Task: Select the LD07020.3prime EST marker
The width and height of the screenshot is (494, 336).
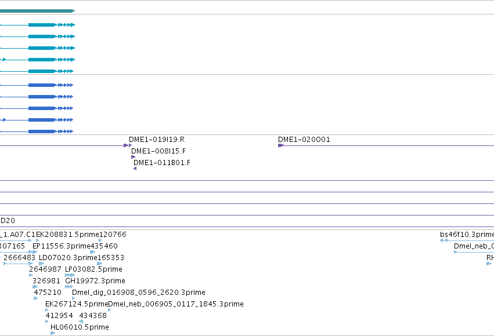Action: [x=41, y=264]
